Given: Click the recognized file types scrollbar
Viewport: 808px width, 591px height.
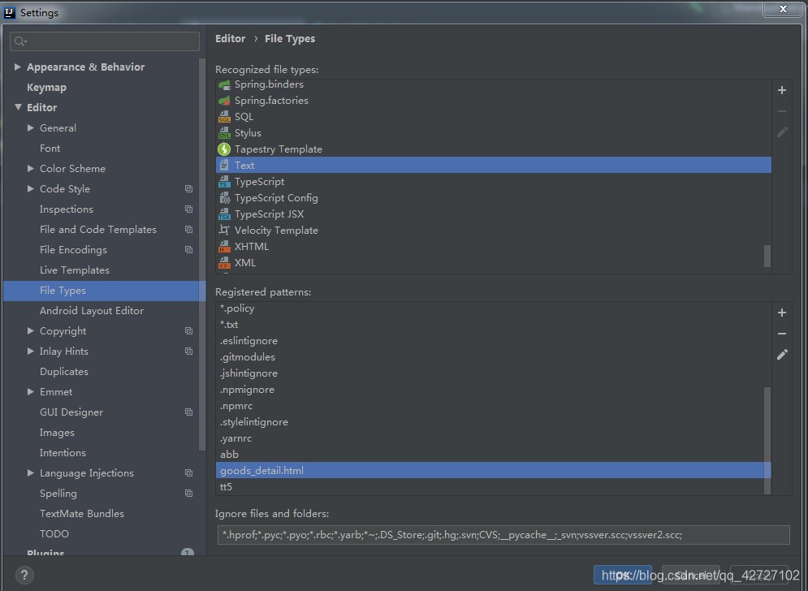Looking at the screenshot, I should [x=767, y=256].
